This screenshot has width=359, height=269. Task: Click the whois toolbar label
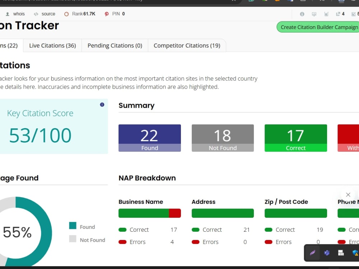[x=19, y=14]
